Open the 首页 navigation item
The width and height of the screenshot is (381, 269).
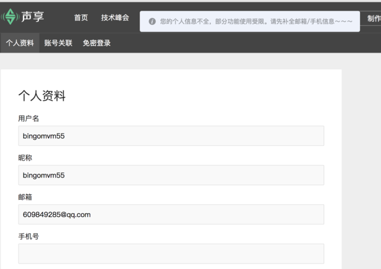[x=81, y=18]
